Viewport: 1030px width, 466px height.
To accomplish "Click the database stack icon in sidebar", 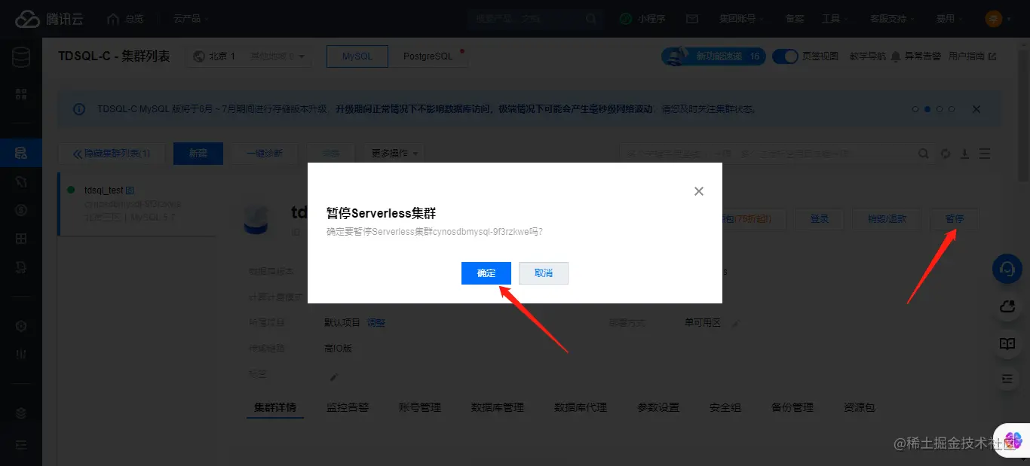I will 21,56.
